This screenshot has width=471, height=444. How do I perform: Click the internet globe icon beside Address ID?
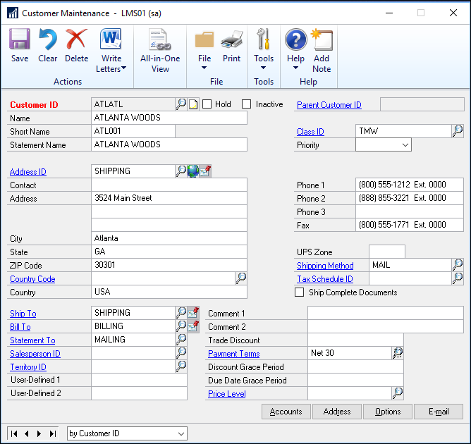point(192,171)
